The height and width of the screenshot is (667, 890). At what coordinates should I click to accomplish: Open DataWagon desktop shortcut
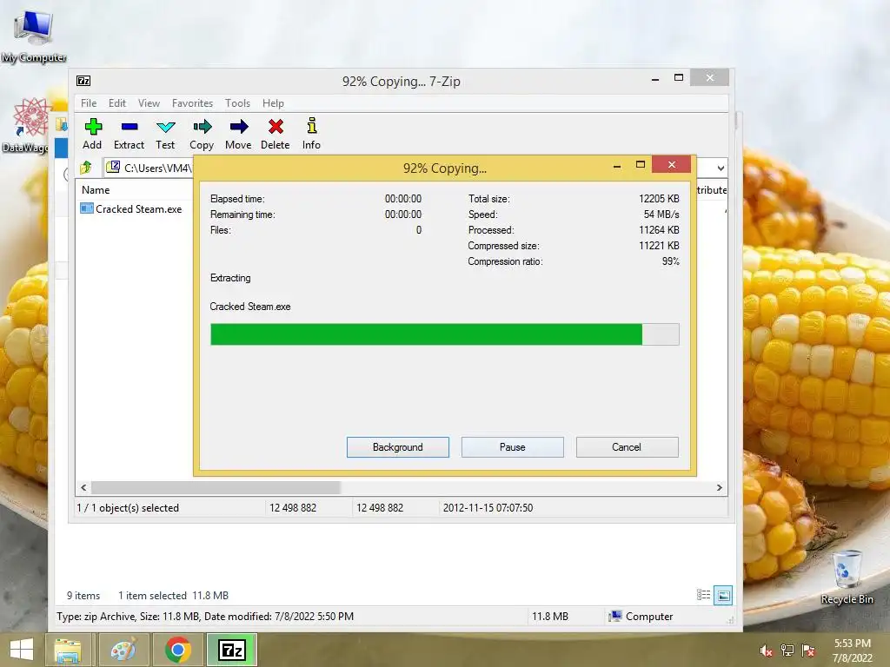tap(26, 125)
